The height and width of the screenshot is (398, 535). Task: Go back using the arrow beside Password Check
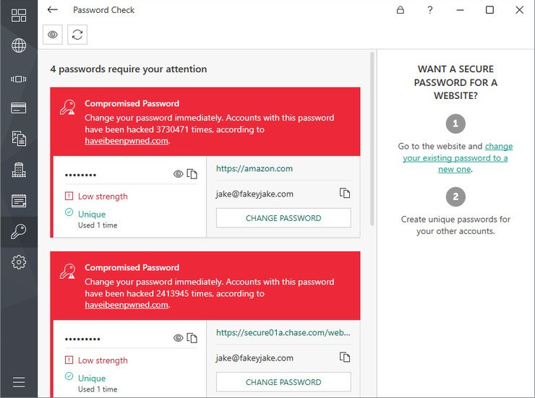pyautogui.click(x=53, y=10)
